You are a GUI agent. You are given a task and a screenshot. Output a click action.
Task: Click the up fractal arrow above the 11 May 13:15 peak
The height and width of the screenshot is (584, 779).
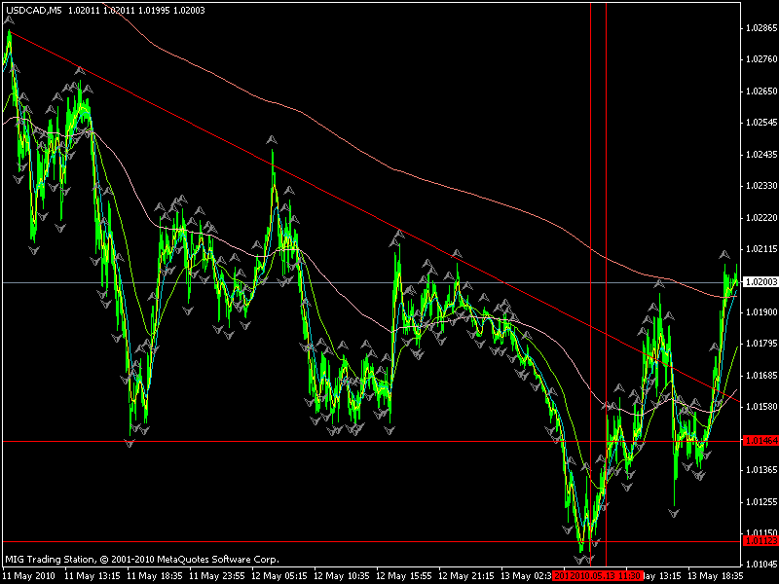[x=79, y=70]
